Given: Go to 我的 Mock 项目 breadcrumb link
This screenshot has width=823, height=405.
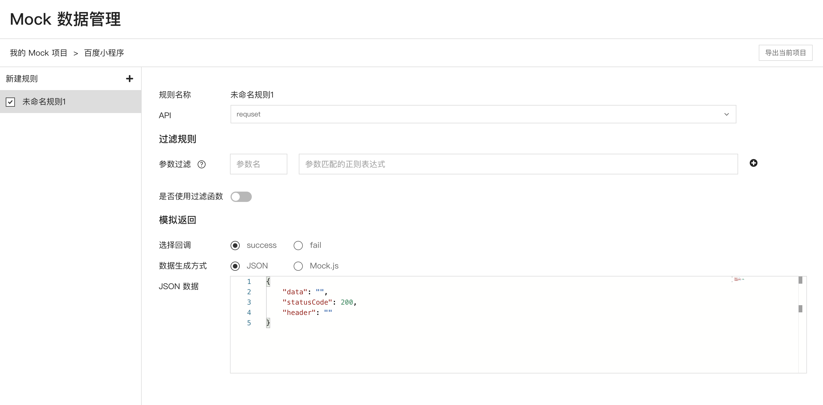Looking at the screenshot, I should pyautogui.click(x=38, y=53).
